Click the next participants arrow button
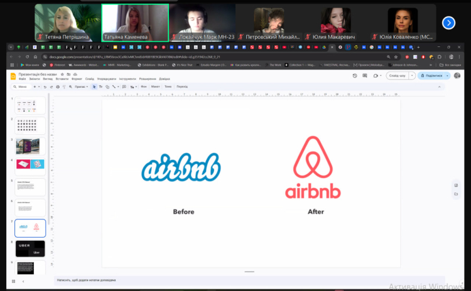 448,23
